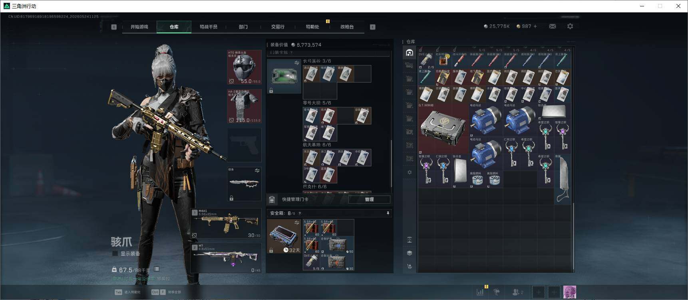Pin the 安全箱 panel
Image resolution: width=688 pixels, height=300 pixels.
click(388, 213)
